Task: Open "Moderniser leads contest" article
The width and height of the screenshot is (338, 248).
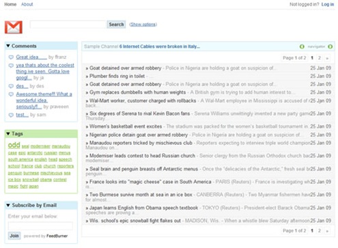Action: coord(142,156)
